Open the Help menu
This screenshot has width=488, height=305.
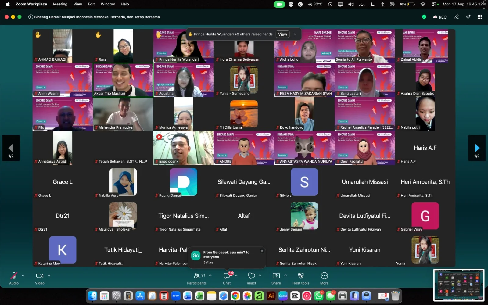pyautogui.click(x=125, y=4)
